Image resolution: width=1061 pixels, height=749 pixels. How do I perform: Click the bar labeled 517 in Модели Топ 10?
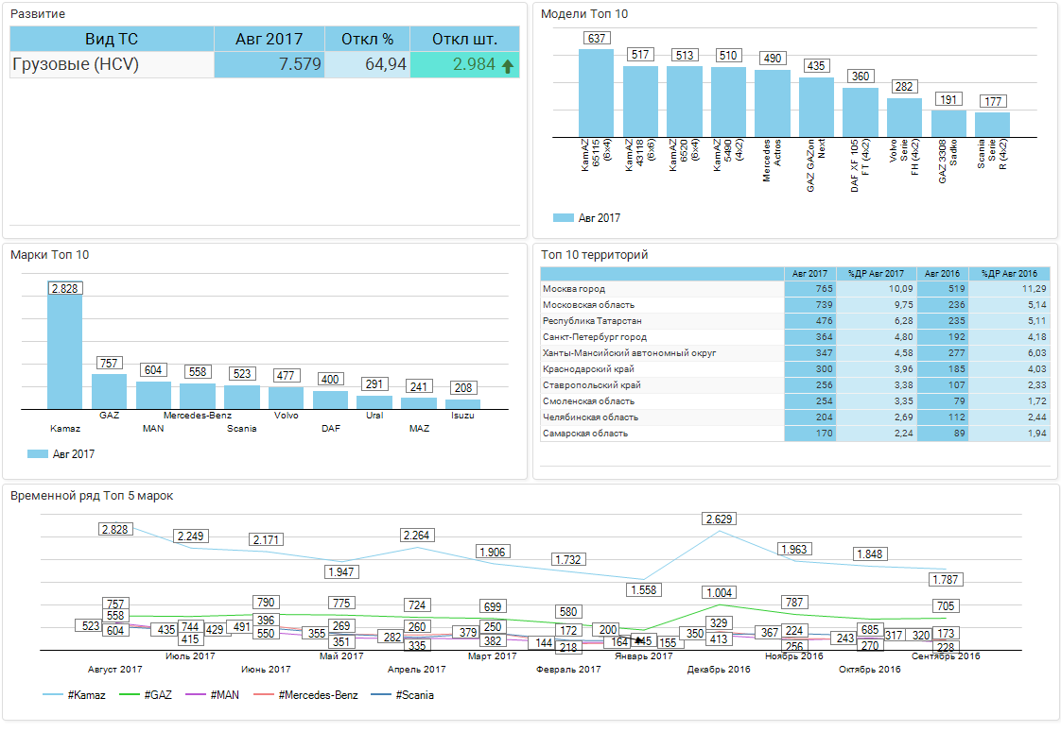pos(640,101)
